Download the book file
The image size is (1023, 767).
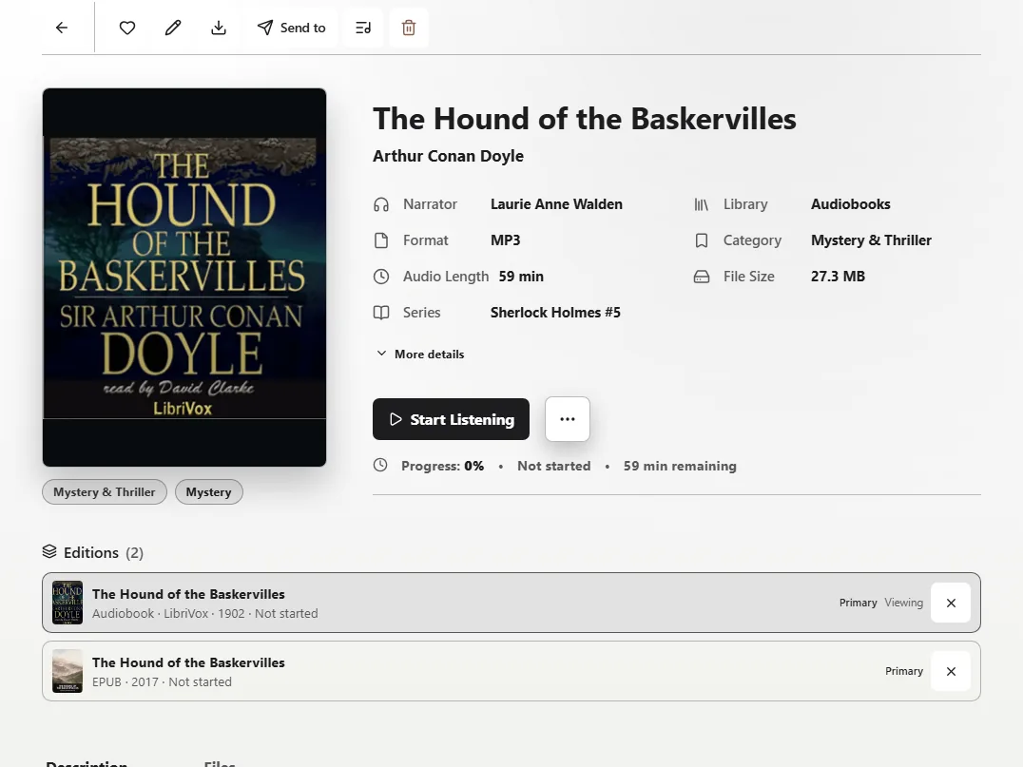pyautogui.click(x=219, y=28)
